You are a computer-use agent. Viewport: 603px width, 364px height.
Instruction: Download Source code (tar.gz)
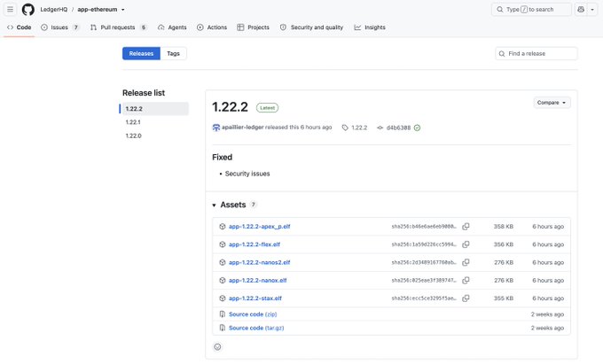pyautogui.click(x=256, y=328)
